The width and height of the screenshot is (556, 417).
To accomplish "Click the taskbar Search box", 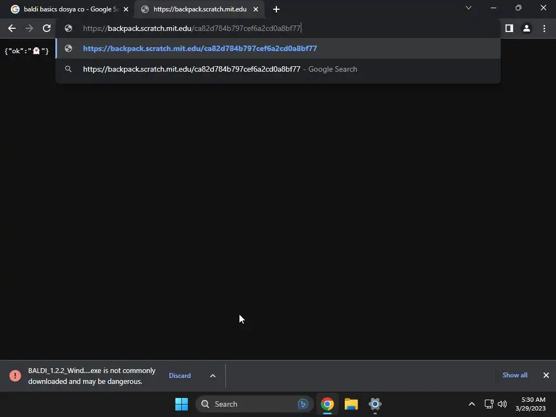I will point(254,404).
